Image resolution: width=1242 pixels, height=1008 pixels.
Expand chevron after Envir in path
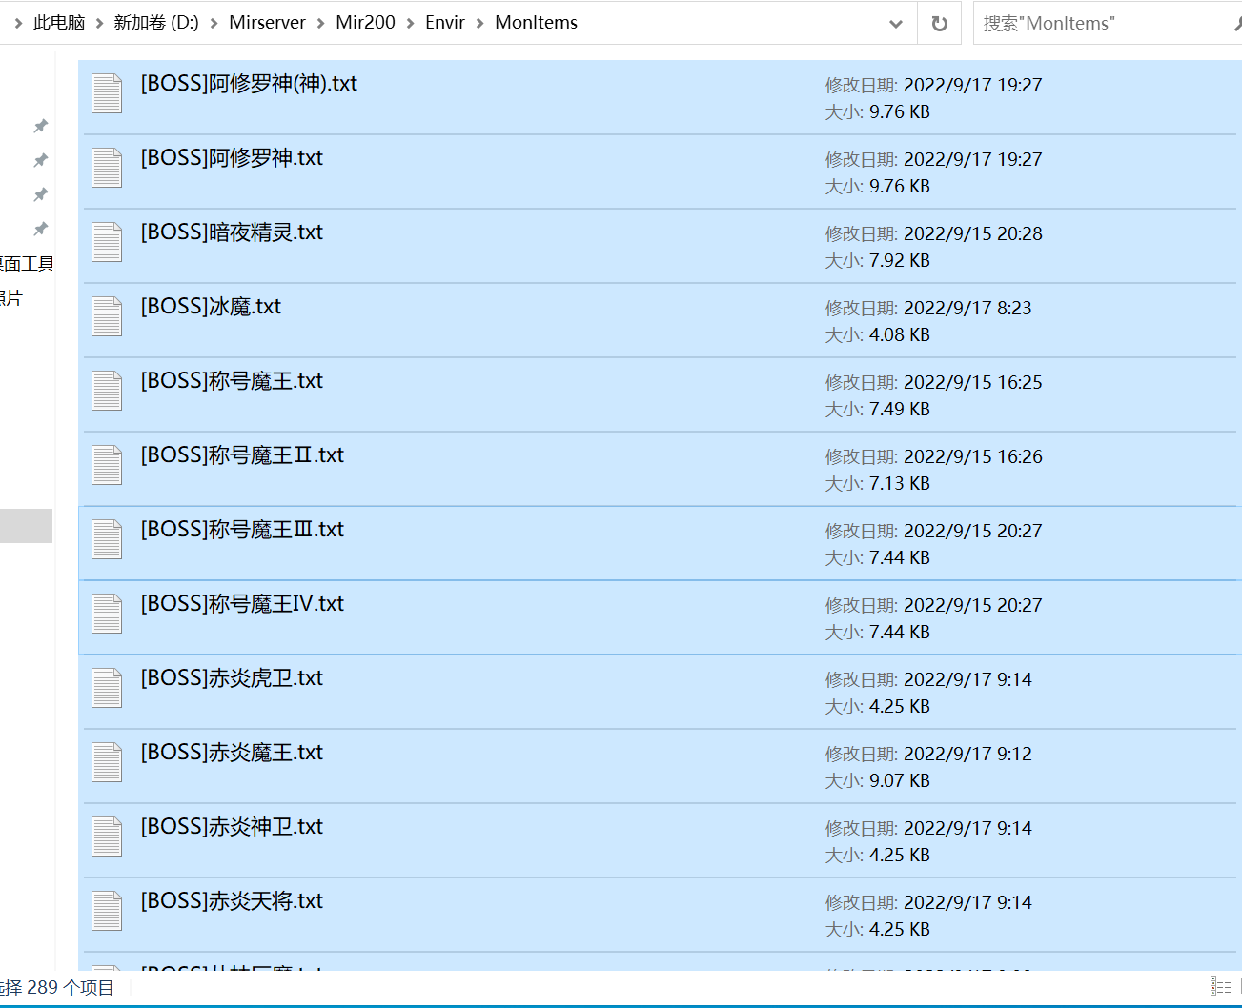(x=479, y=23)
